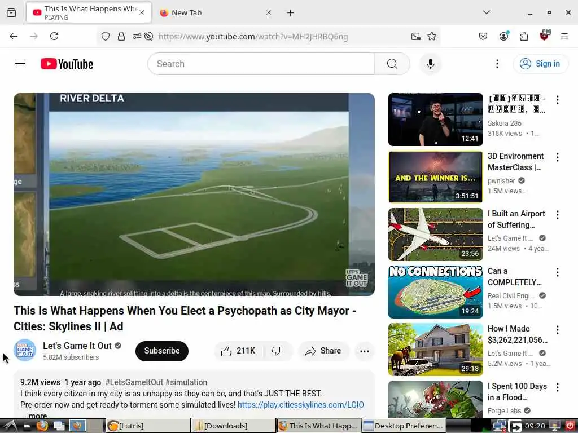
Task: Open the Firefox account icon
Action: pos(503,36)
